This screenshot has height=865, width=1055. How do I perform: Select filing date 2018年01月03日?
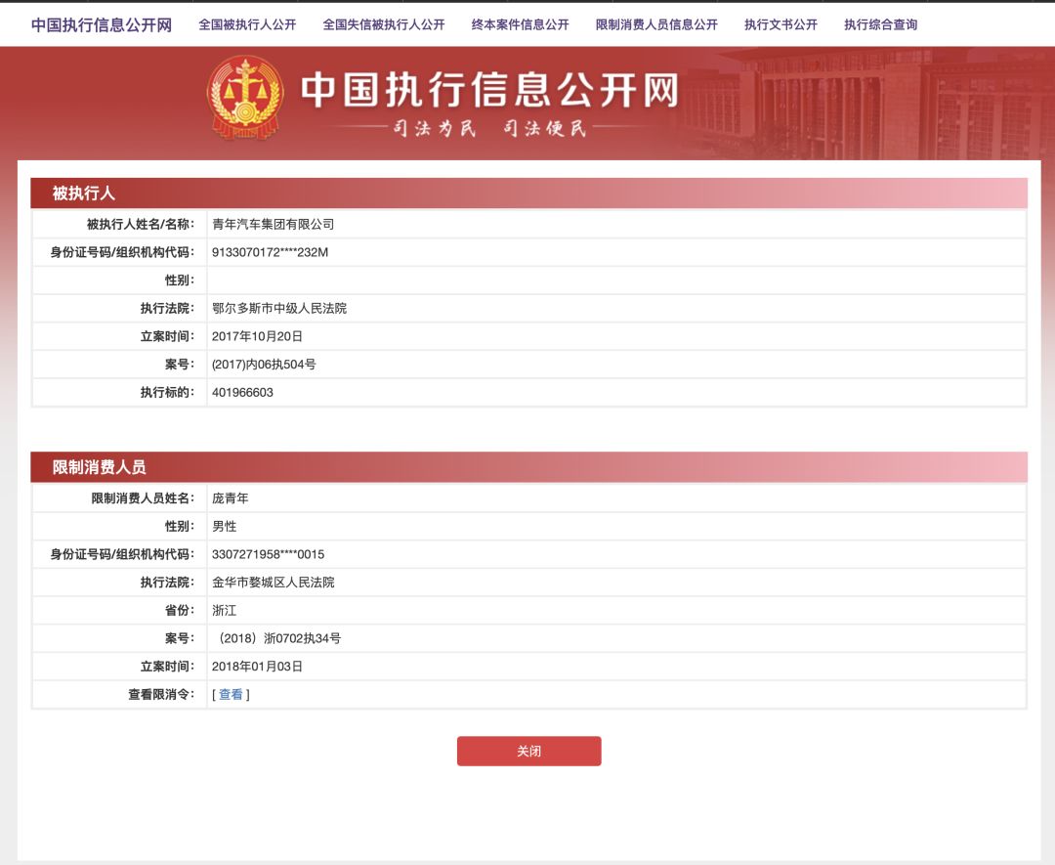pos(257,667)
